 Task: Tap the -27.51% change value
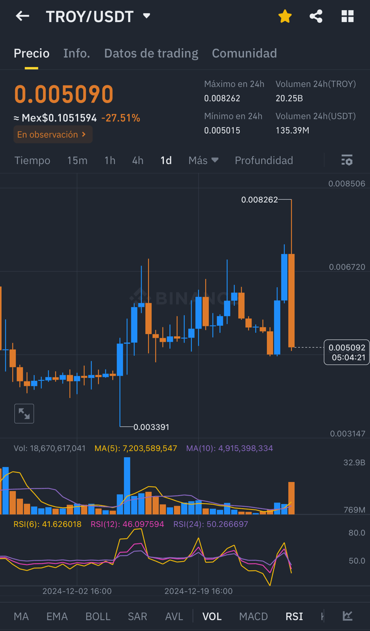pyautogui.click(x=121, y=118)
